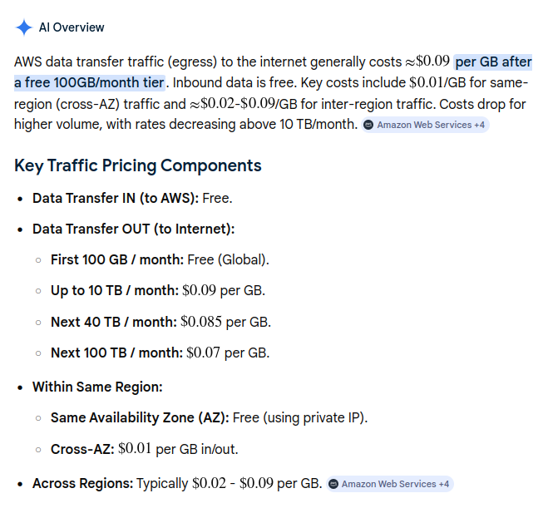Click the Key Traffic Pricing Components heading
This screenshot has height=508, width=548.
(138, 165)
